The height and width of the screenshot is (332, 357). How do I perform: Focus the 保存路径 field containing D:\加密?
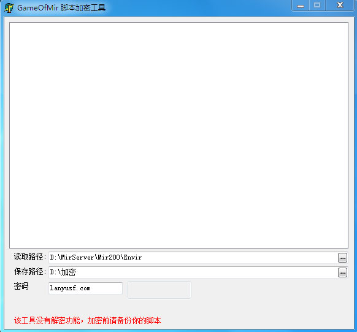[x=193, y=272]
